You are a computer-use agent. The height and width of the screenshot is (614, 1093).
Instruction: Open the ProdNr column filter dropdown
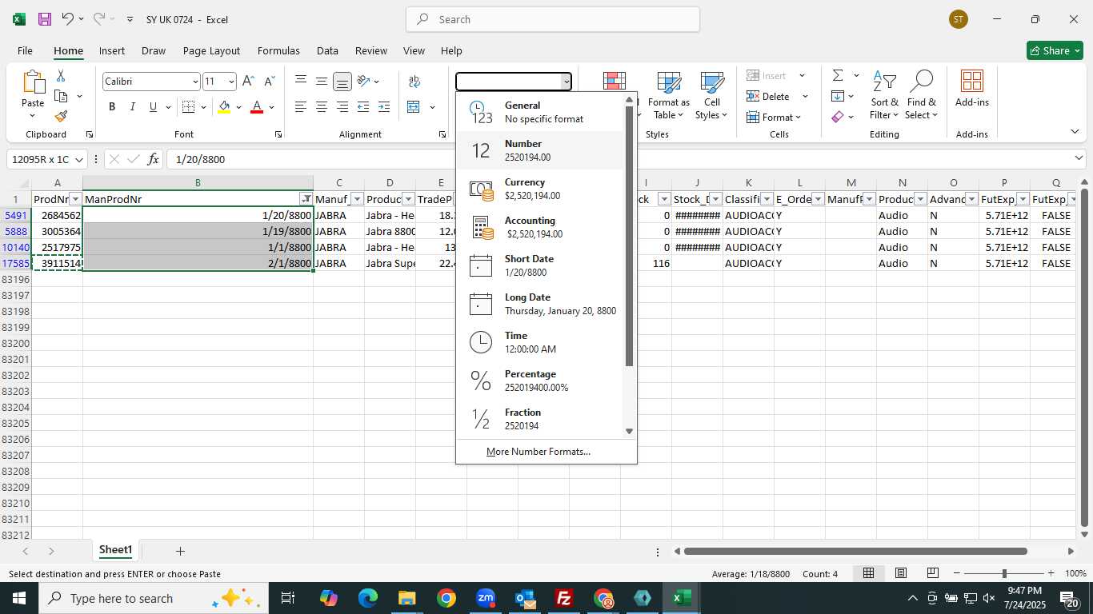tap(75, 199)
